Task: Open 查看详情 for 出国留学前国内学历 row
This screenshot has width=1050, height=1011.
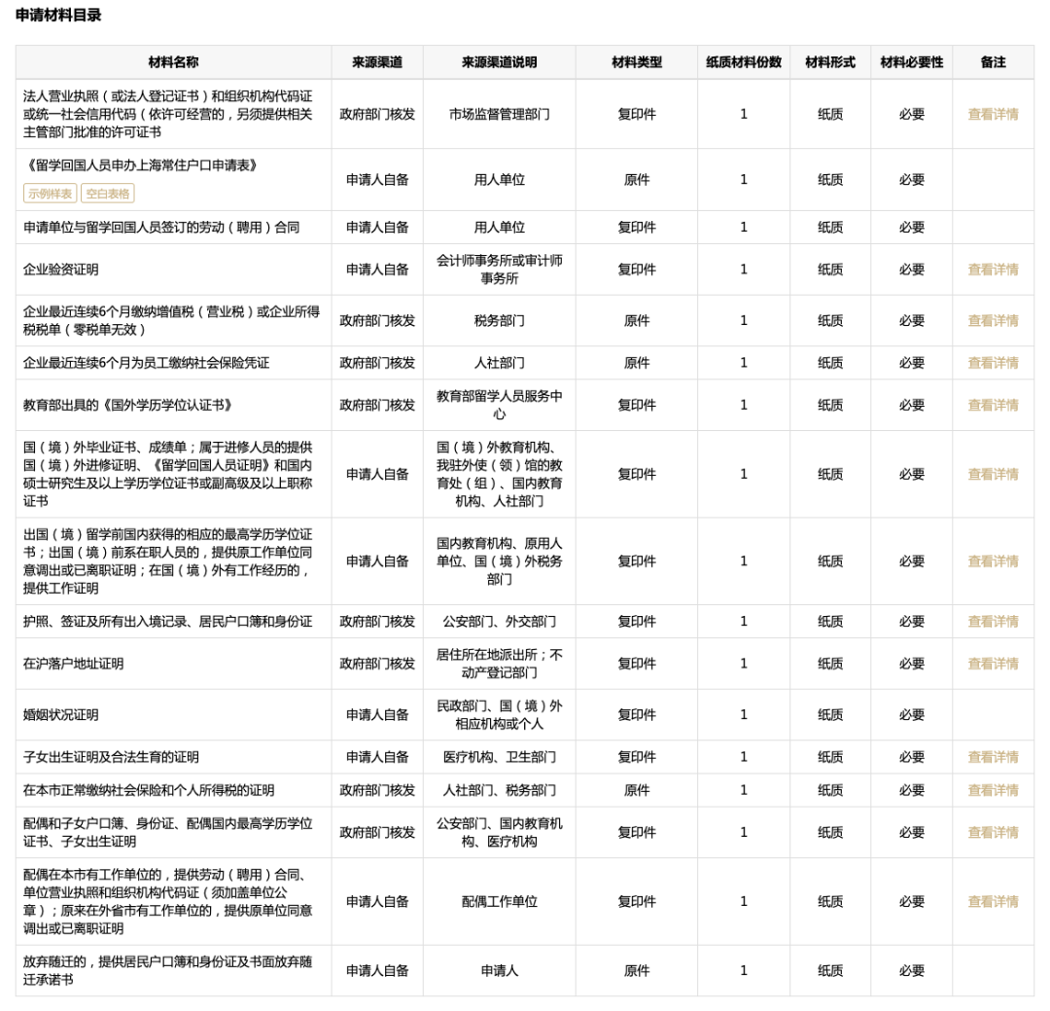Action: [993, 561]
